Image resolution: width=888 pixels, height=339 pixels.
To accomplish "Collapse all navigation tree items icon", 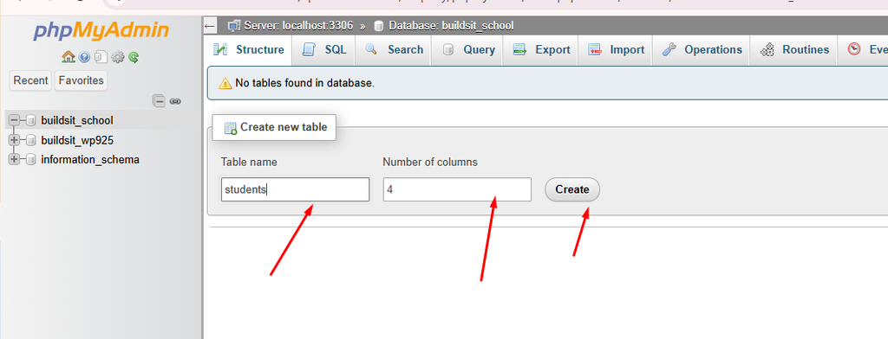I will 160,102.
